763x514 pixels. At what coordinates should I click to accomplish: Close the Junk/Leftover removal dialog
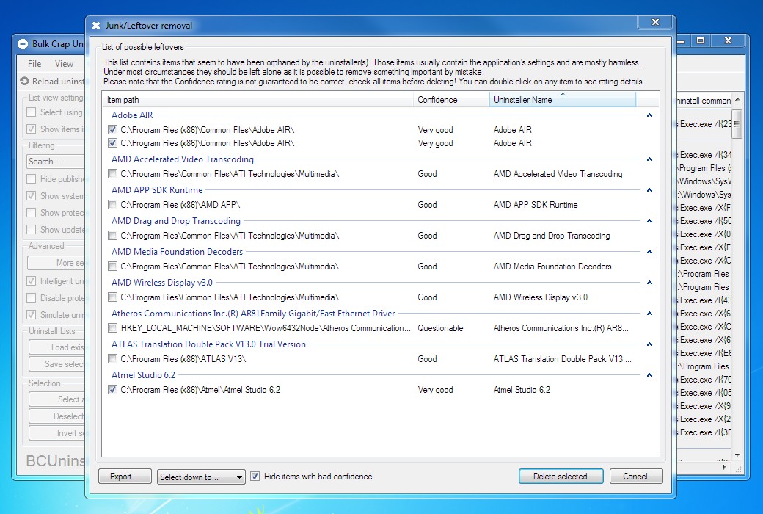click(x=655, y=22)
